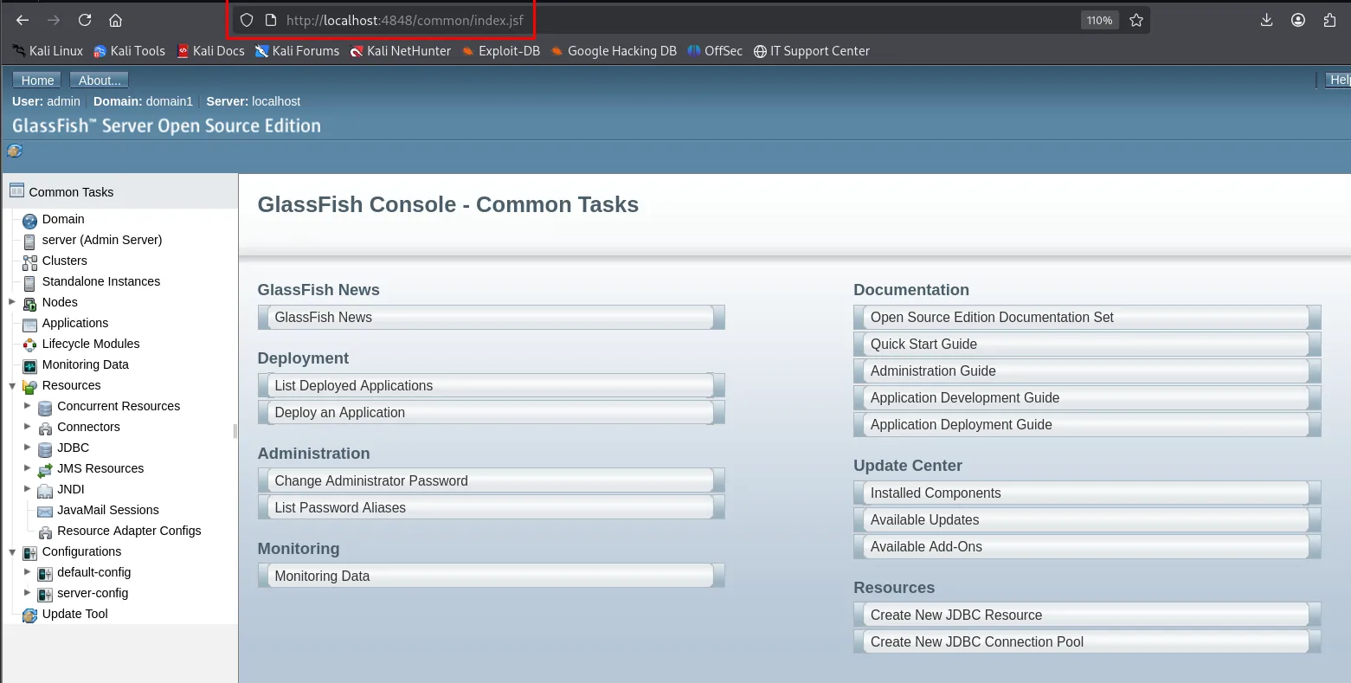Open Create New JDBC Connection Pool
1351x683 pixels.
[x=1087, y=642]
